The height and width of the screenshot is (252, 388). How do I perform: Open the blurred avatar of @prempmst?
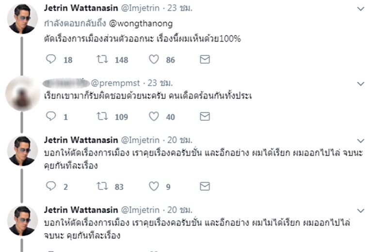click(x=22, y=94)
